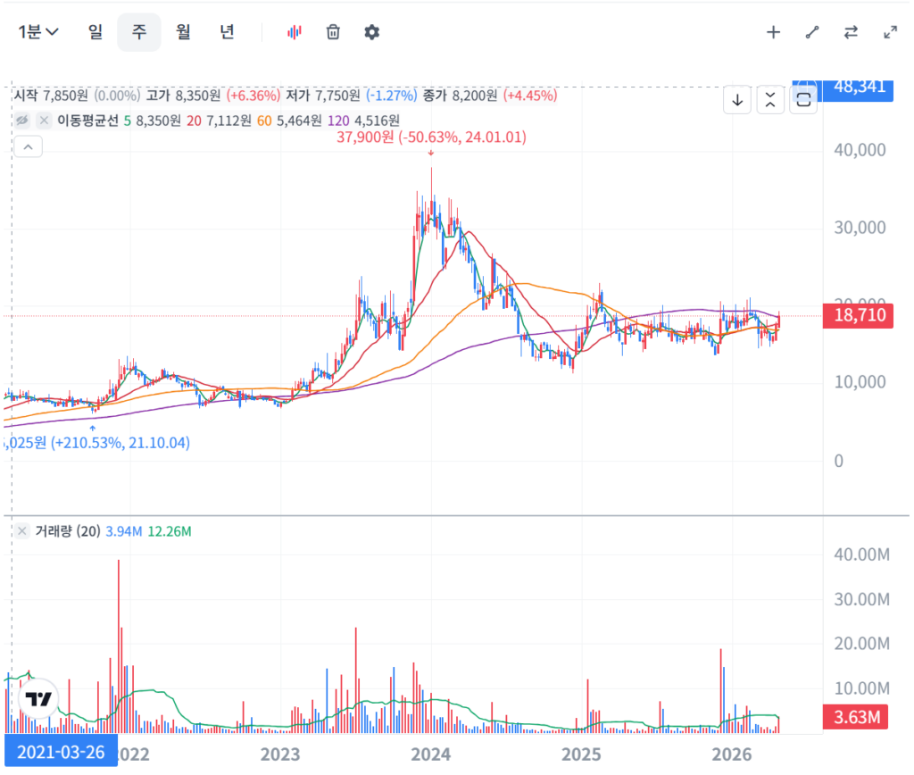The height and width of the screenshot is (775, 914).
Task: Click the 40.00M volume axis label
Action: click(x=861, y=554)
